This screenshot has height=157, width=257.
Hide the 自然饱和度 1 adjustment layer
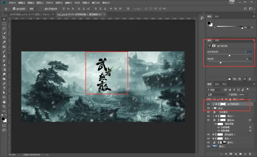[208, 104]
